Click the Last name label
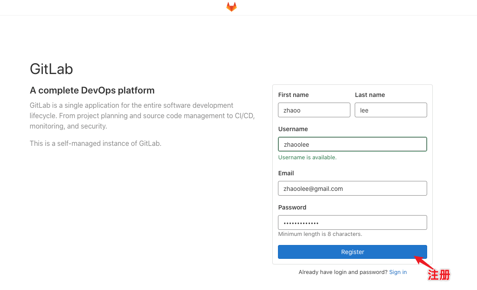 [x=370, y=95]
